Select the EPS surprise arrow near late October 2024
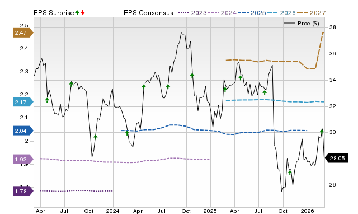Screen dimensions: 358x214 pyautogui.click(x=192, y=75)
